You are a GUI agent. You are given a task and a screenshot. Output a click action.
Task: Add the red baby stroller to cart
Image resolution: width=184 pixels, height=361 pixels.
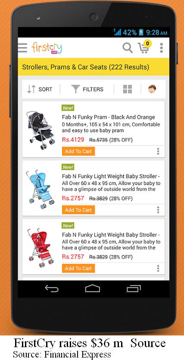pos(78,268)
